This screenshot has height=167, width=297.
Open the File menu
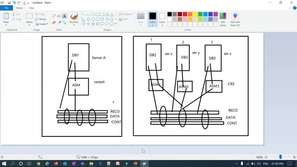(x=6, y=8)
